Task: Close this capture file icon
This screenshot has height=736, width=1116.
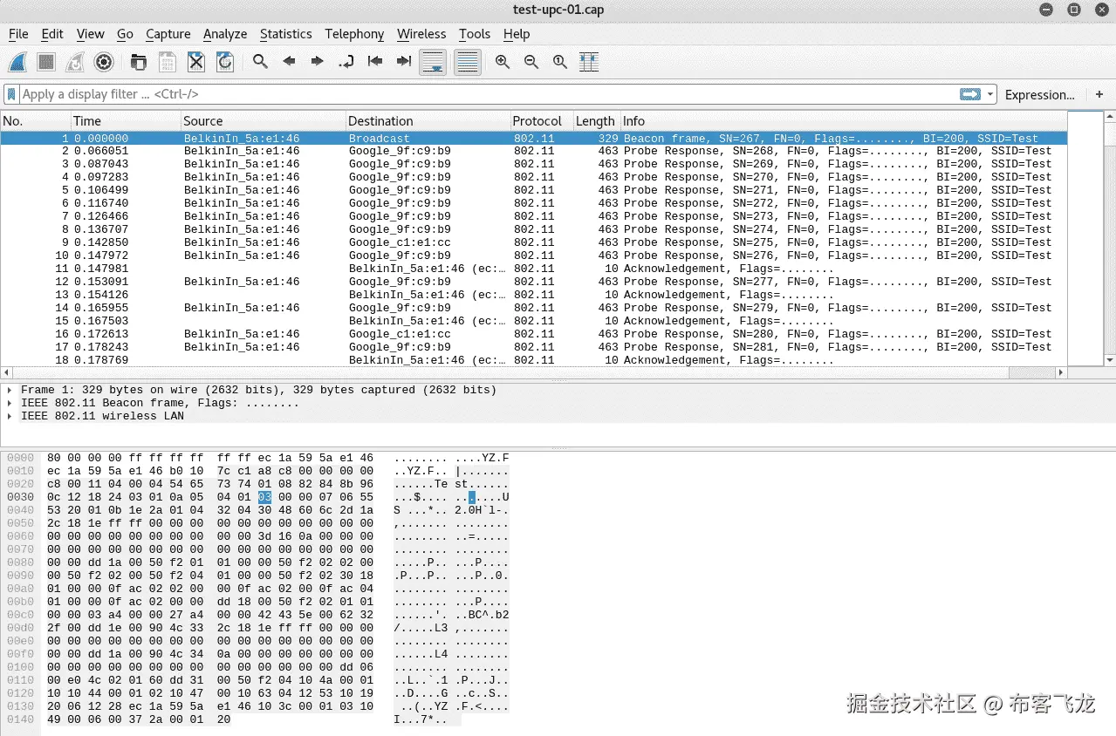Action: pyautogui.click(x=196, y=62)
